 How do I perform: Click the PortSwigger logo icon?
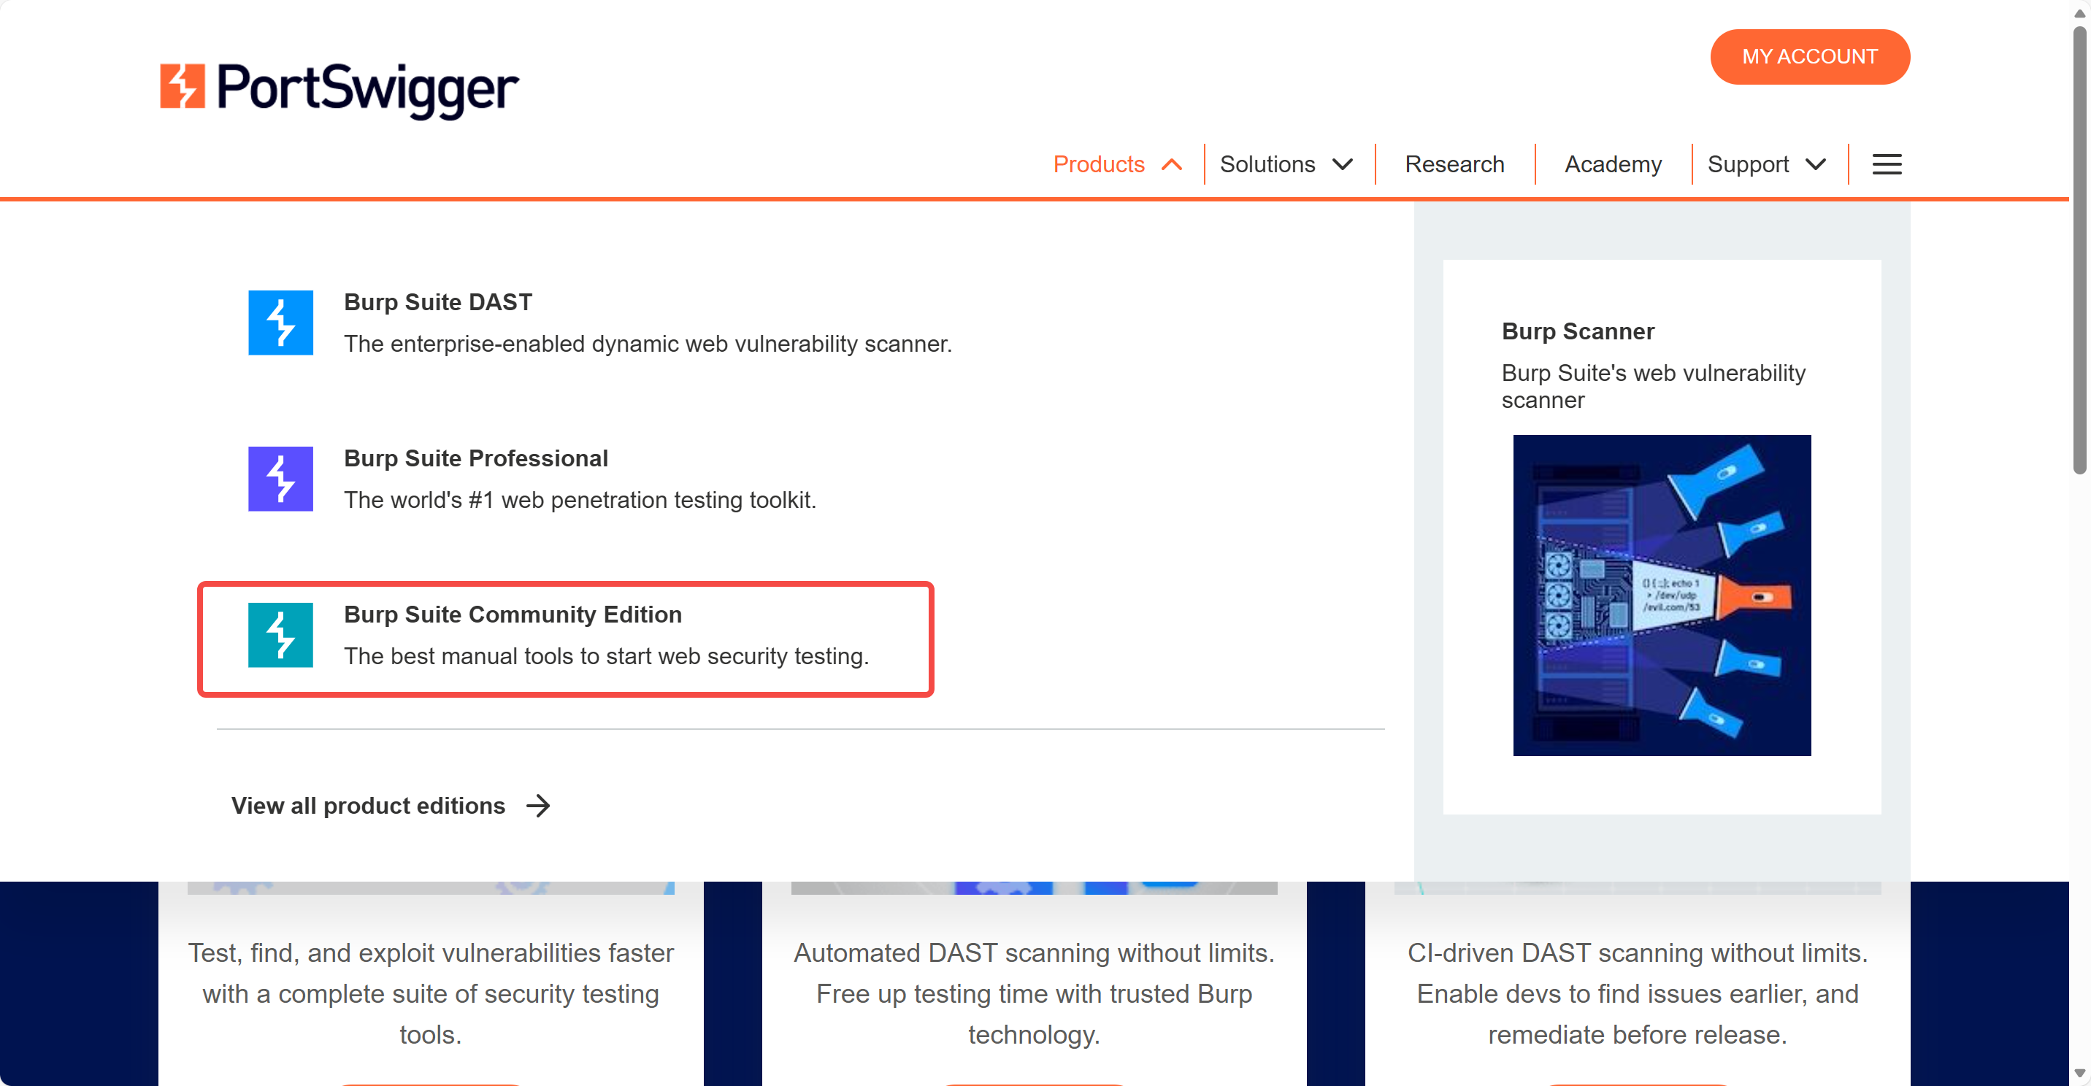[x=182, y=86]
